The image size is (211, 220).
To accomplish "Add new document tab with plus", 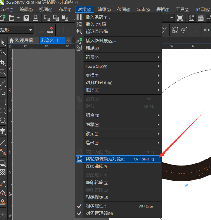I will (x=68, y=41).
